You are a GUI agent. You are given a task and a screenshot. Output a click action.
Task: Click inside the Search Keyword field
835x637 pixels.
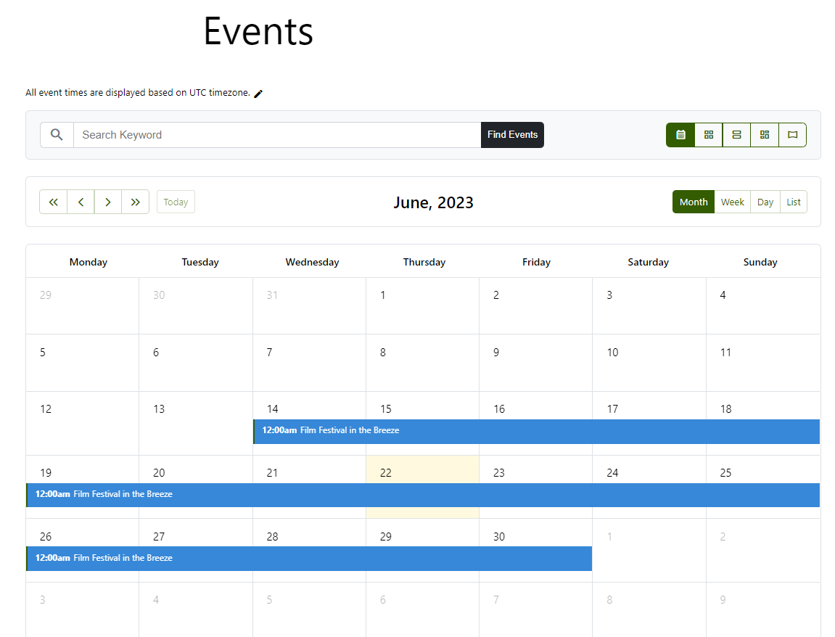[x=276, y=135]
